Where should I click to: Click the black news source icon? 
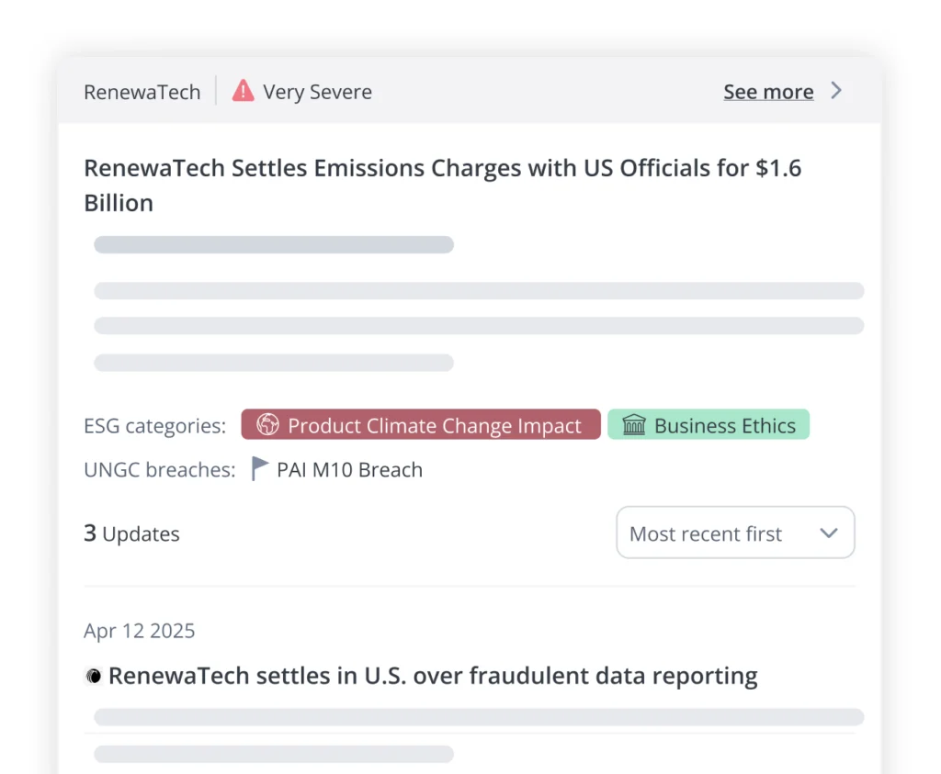[x=93, y=677]
